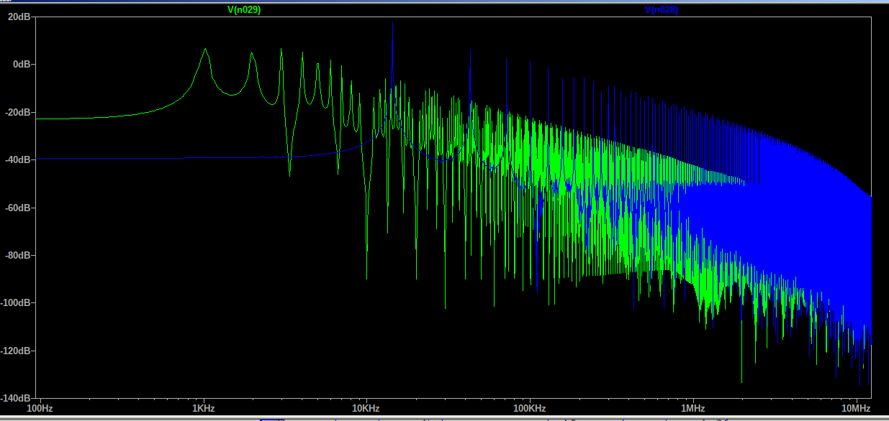Click the -60dB vertical axis label
Viewport: 889px width, 421px height.
(17, 208)
